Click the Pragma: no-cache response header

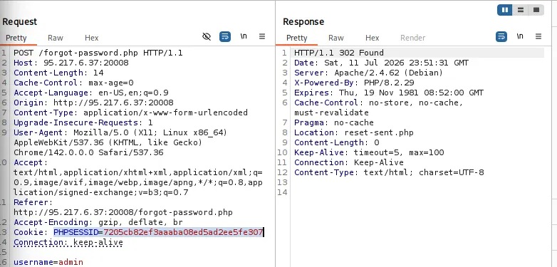334,122
